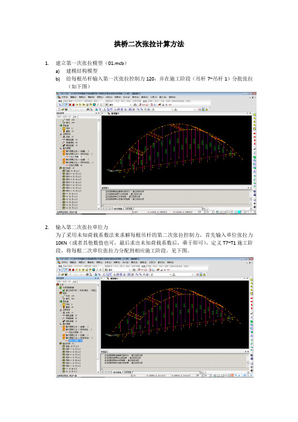Click the arch bridge model view in lower screenshot

175,314
